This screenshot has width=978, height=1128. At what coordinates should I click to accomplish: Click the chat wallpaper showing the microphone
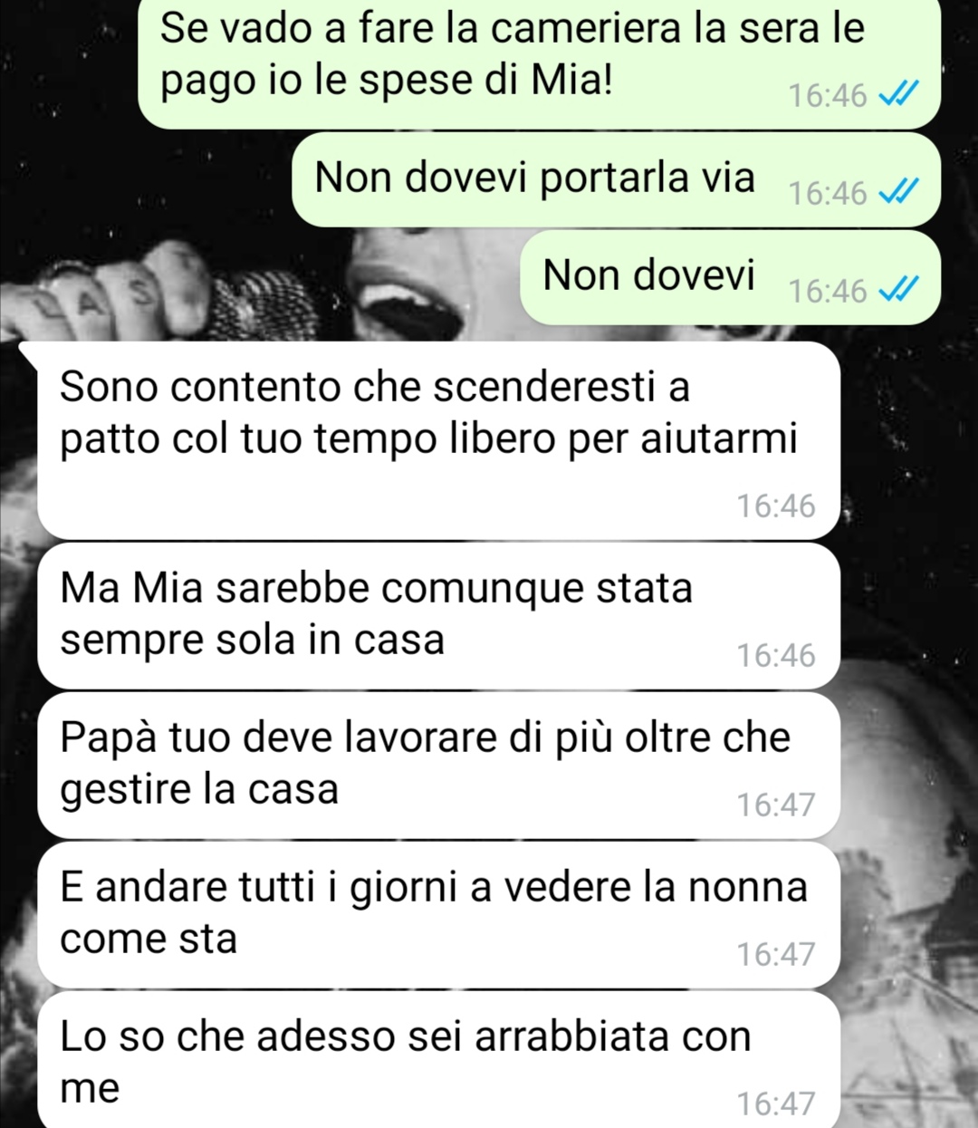[263, 294]
